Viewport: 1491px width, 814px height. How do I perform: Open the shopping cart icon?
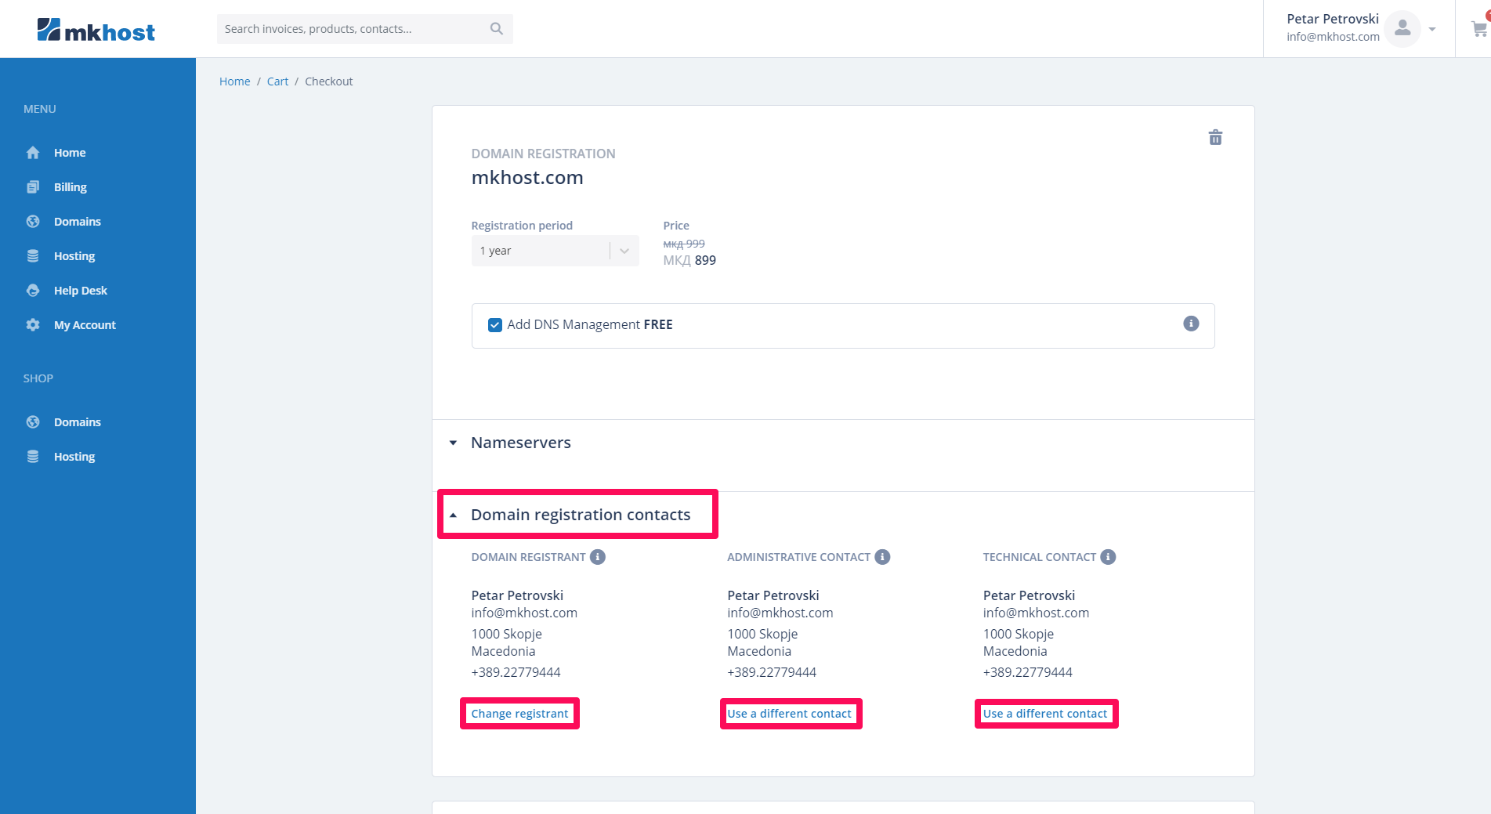pyautogui.click(x=1478, y=29)
